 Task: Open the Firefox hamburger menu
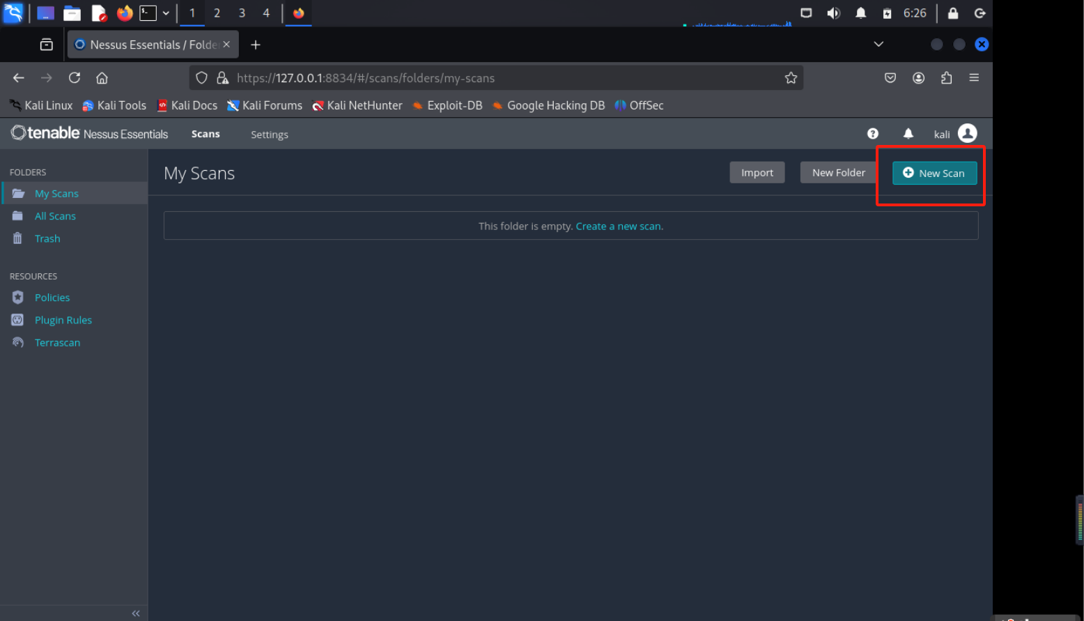point(974,78)
